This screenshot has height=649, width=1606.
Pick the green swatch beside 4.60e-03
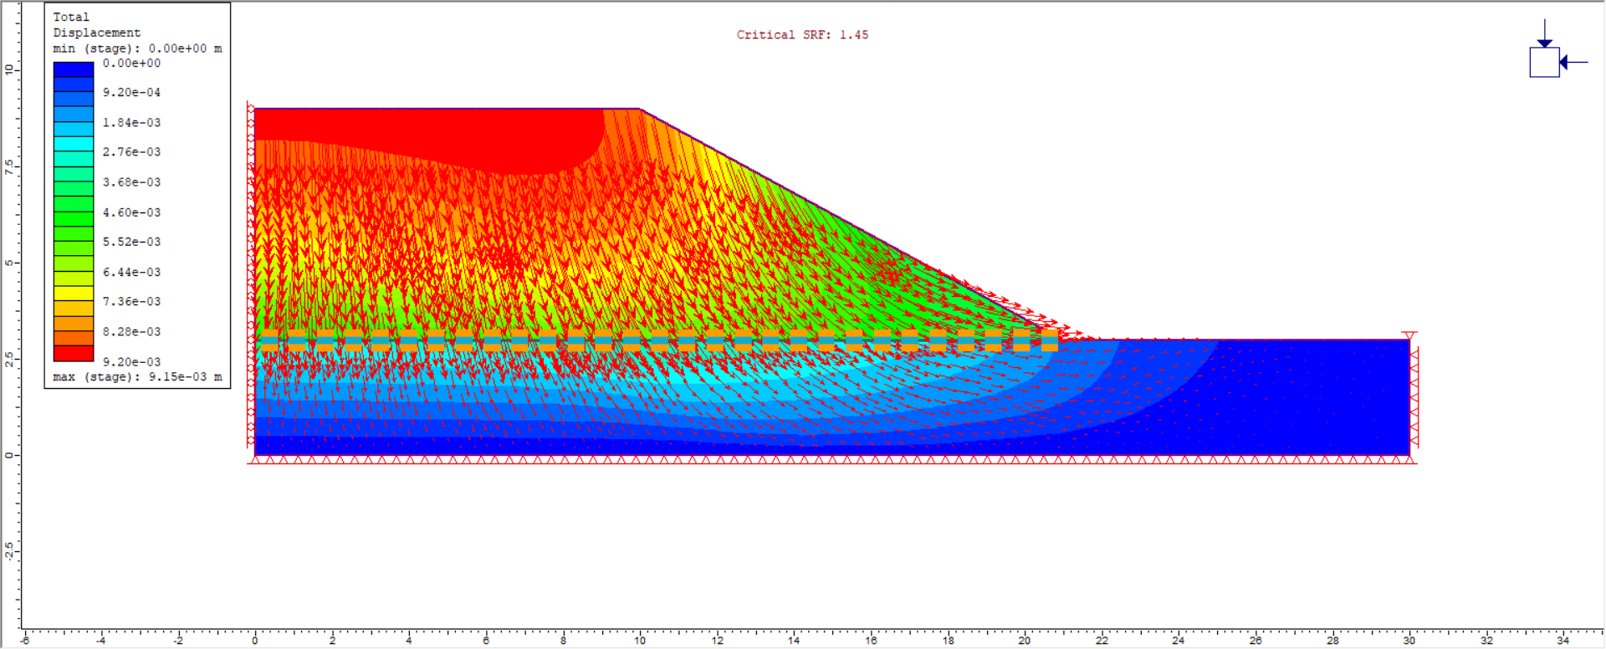point(74,203)
